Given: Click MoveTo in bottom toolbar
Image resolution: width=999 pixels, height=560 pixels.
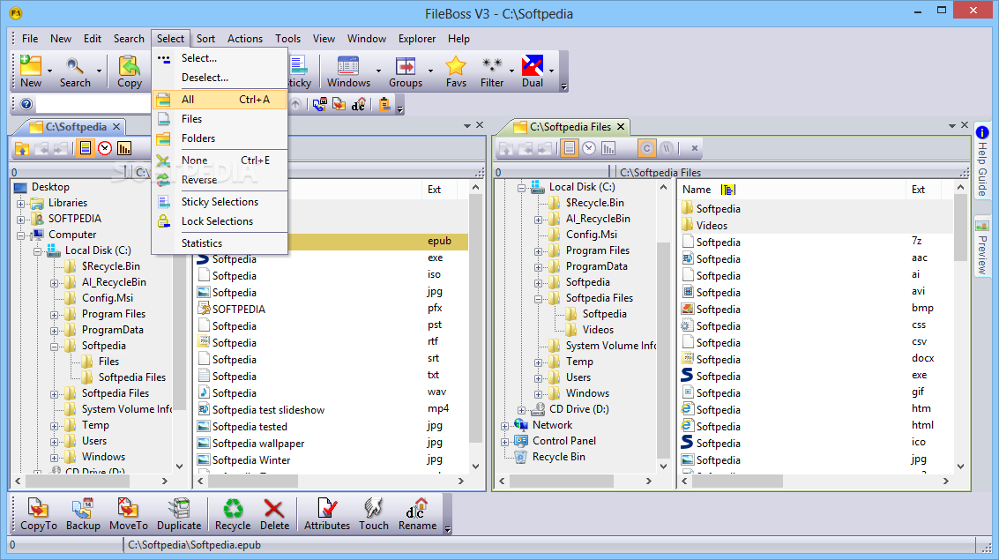Looking at the screenshot, I should point(128,514).
